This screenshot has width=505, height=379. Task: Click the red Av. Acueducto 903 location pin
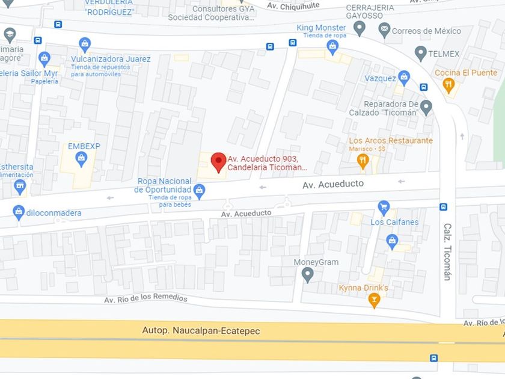218,162
